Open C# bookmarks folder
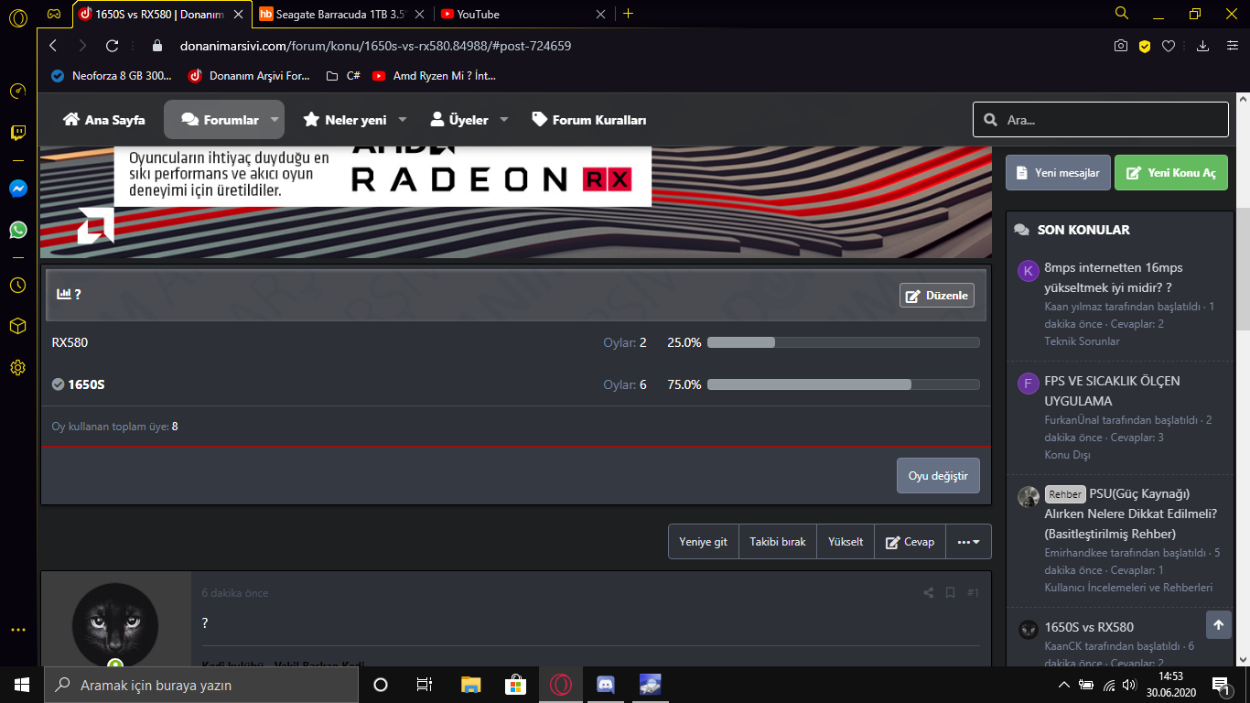 click(343, 76)
